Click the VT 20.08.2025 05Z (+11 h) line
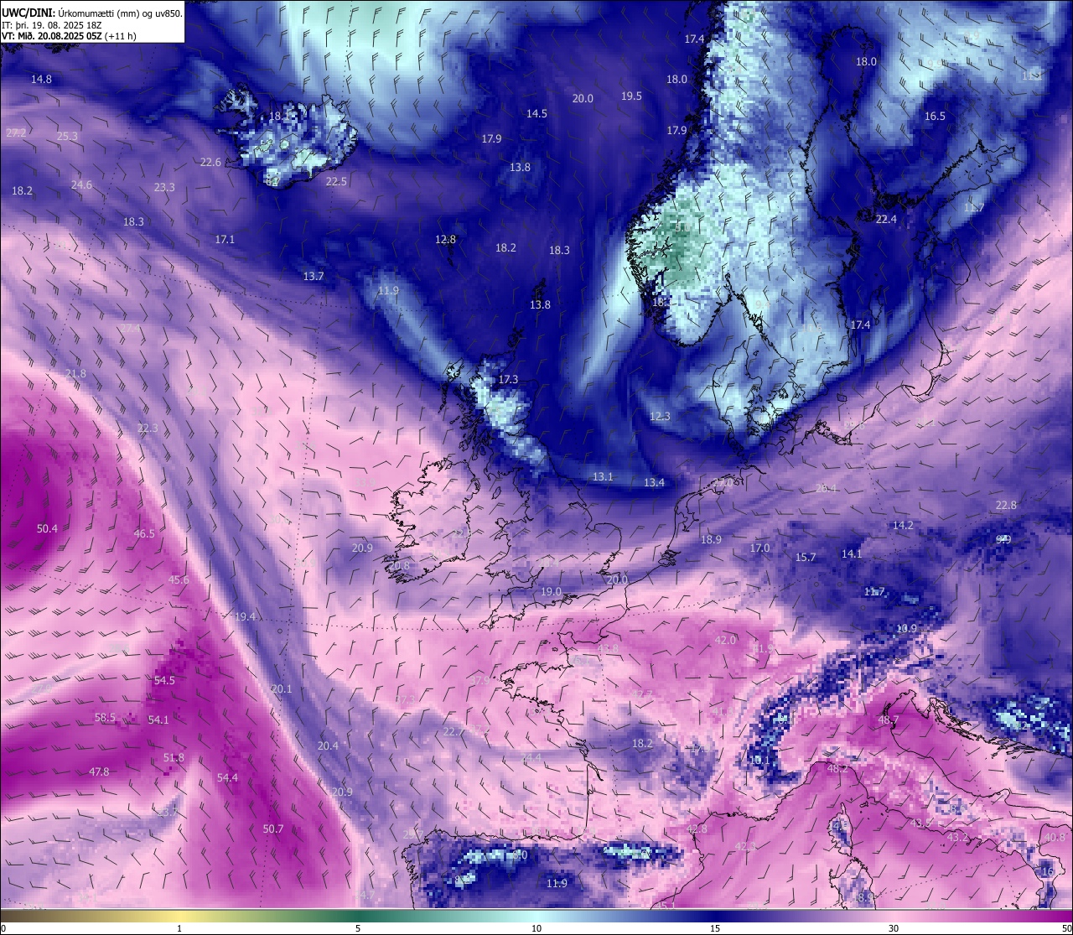1073x935 pixels. tap(69, 36)
